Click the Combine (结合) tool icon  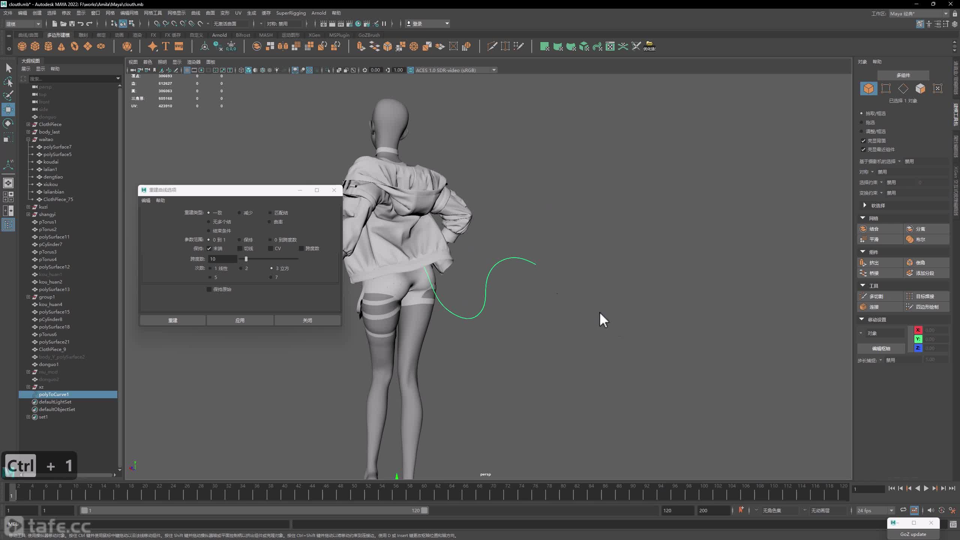coord(863,229)
